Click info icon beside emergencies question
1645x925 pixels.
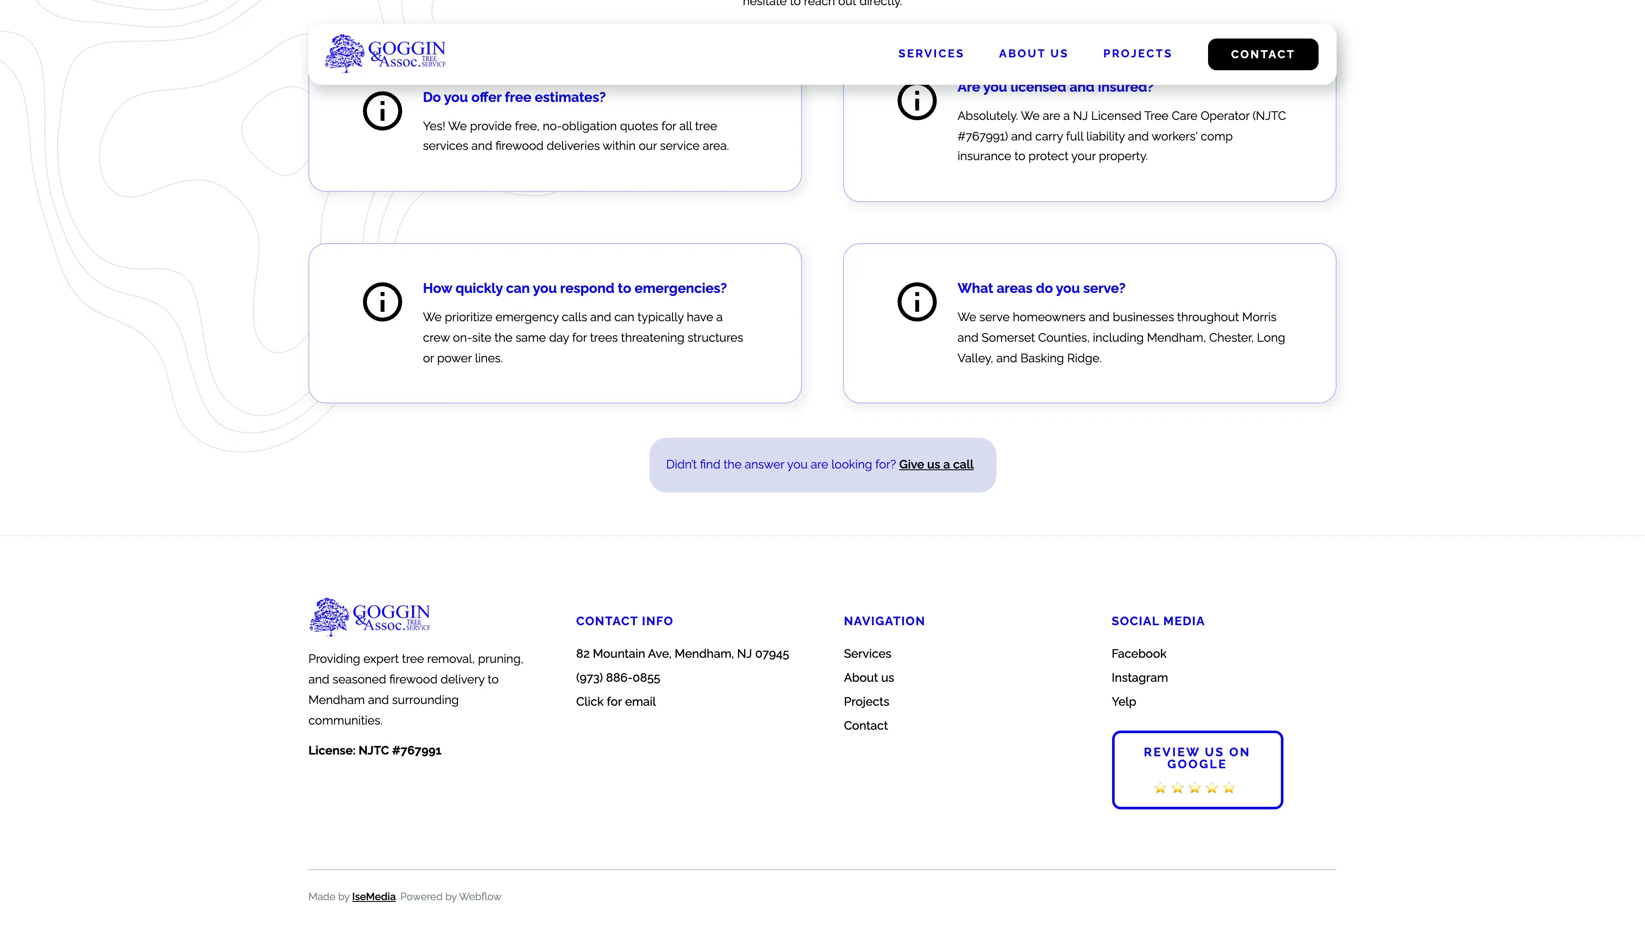click(382, 302)
